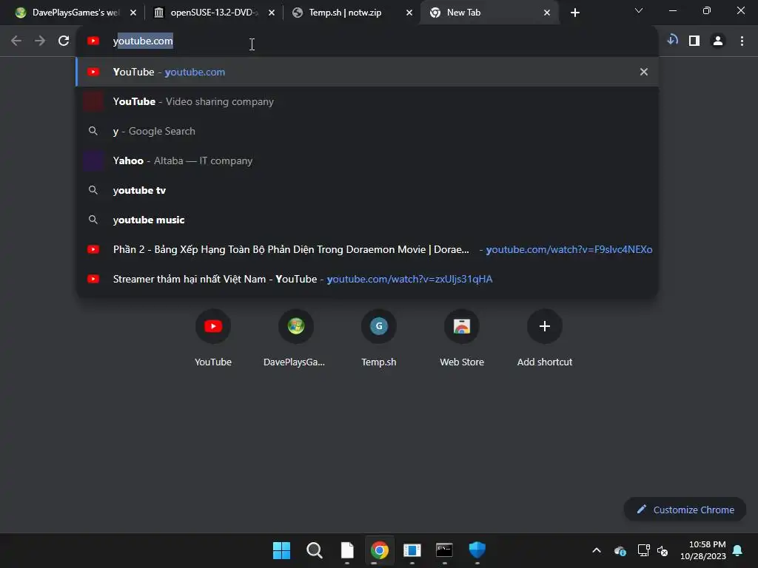The height and width of the screenshot is (568, 758).
Task: Open the Web Store shortcut tile
Action: tap(462, 338)
